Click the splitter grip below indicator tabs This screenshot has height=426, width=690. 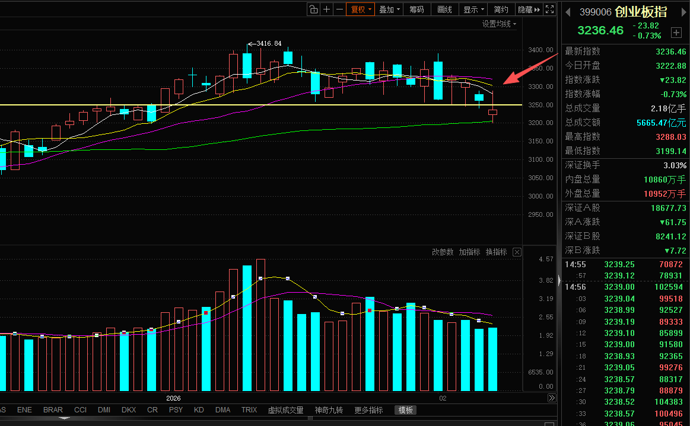pyautogui.click(x=310, y=418)
